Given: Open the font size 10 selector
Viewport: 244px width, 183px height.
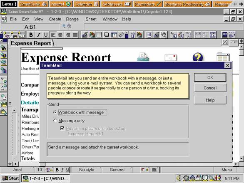Looking at the screenshot, I should 40,170.
